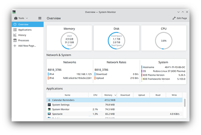Viewport: 201px width, 135px height.
Task: Sort applications by Download column
Action: (x=125, y=95)
